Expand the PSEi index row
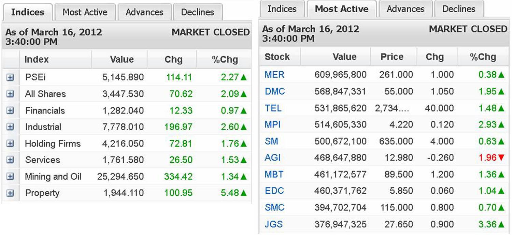Screen dimensions: 512x238 click(x=10, y=77)
